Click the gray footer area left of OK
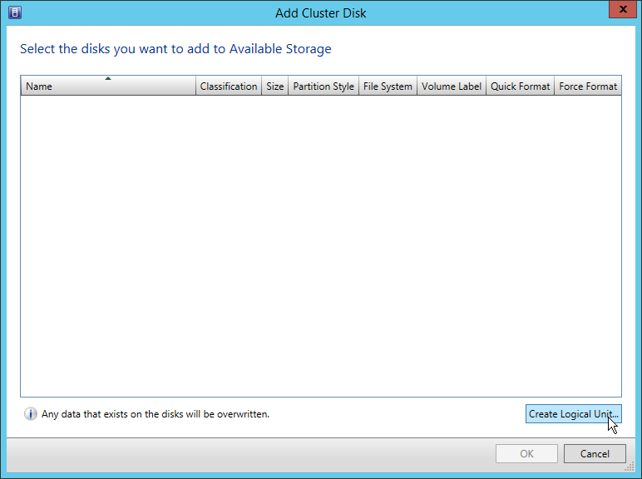Image resolution: width=642 pixels, height=479 pixels. [249, 454]
